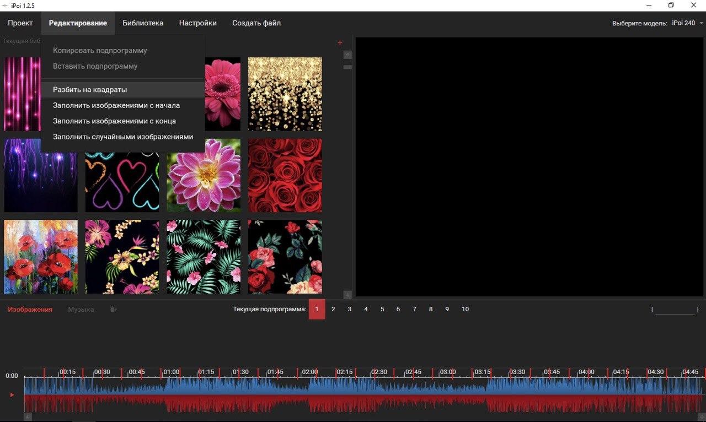Open the Настройки menu

[x=198, y=23]
